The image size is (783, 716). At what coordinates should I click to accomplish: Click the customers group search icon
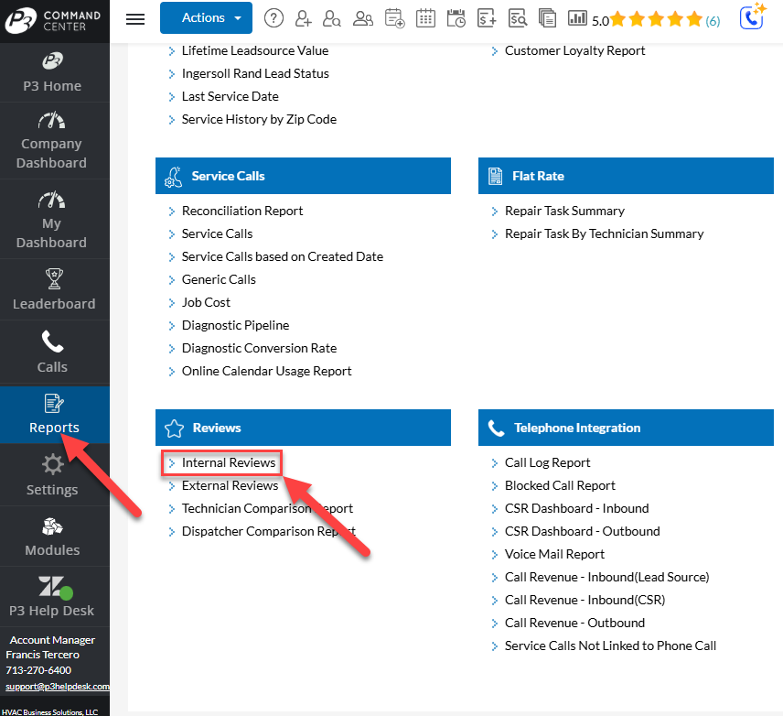(363, 18)
